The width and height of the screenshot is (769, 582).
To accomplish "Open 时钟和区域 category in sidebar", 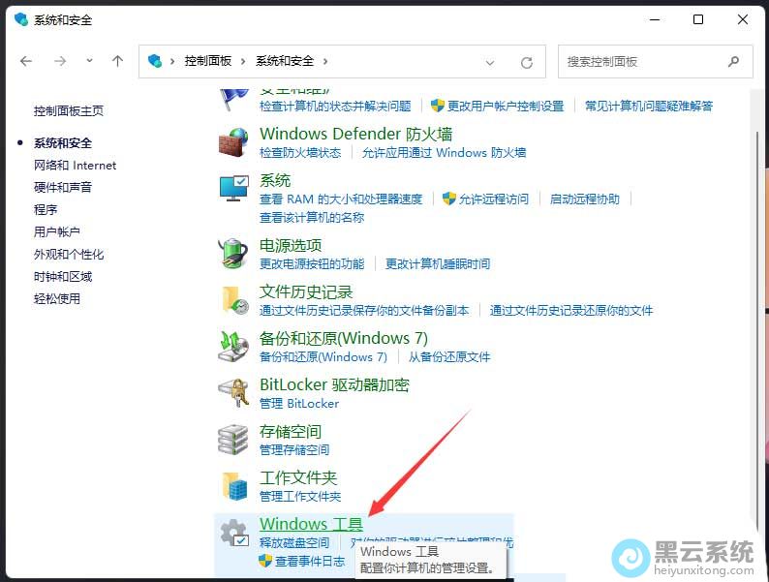I will pos(63,277).
